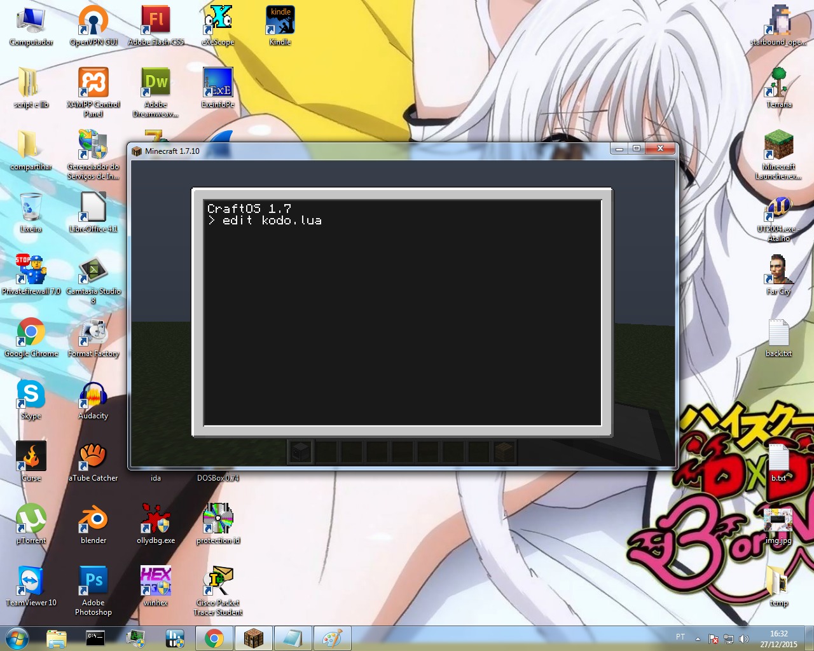Viewport: 814px width, 651px height.
Task: Open network status tray icon
Action: click(x=729, y=639)
